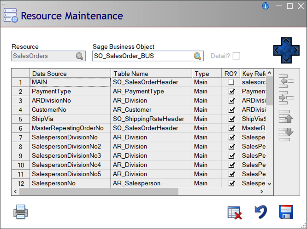Click the blue info icon in title bar
This screenshot has height=229, width=307.
[266, 6]
